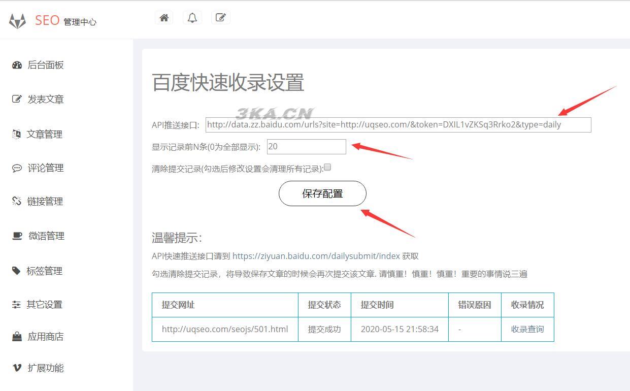630x391 pixels.
Task: Open the compose/edit icon in top bar
Action: pos(220,17)
